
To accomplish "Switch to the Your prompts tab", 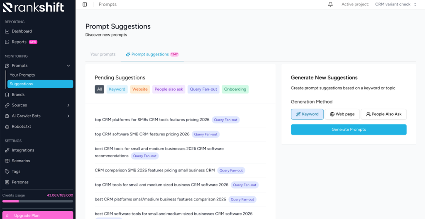I will click(x=103, y=54).
